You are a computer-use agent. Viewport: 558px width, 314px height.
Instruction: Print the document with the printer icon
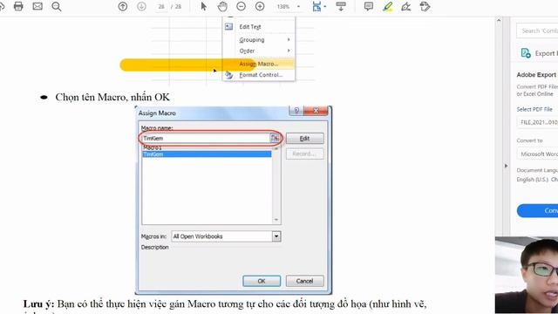pos(18,6)
